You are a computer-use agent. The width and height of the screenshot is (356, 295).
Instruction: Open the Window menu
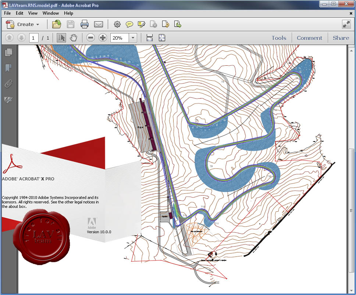[x=51, y=13]
